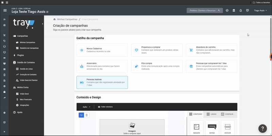The image size is (272, 136).
Task: Click the smartphone icon in the left icon strip
Action: [x=4, y=75]
